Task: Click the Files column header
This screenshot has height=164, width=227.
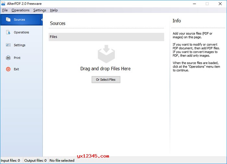Action: tap(106, 37)
